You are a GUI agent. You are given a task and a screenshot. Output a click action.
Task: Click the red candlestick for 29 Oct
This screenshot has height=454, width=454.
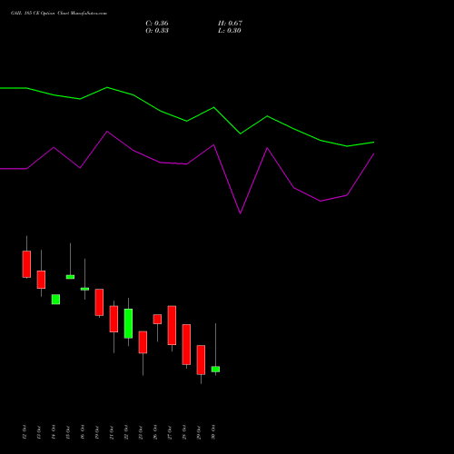point(201,360)
